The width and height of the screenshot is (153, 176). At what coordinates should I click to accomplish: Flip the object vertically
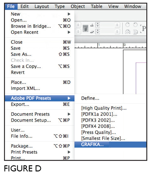click(135, 32)
